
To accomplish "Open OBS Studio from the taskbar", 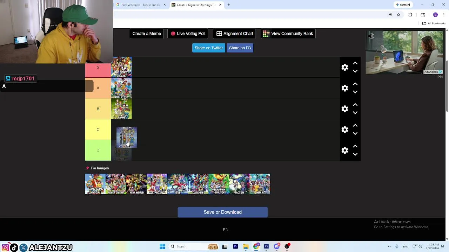I will pyautogui.click(x=287, y=246).
